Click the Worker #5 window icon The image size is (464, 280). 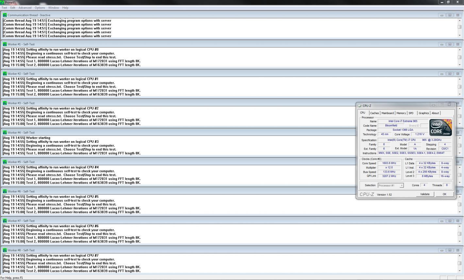click(x=5, y=162)
